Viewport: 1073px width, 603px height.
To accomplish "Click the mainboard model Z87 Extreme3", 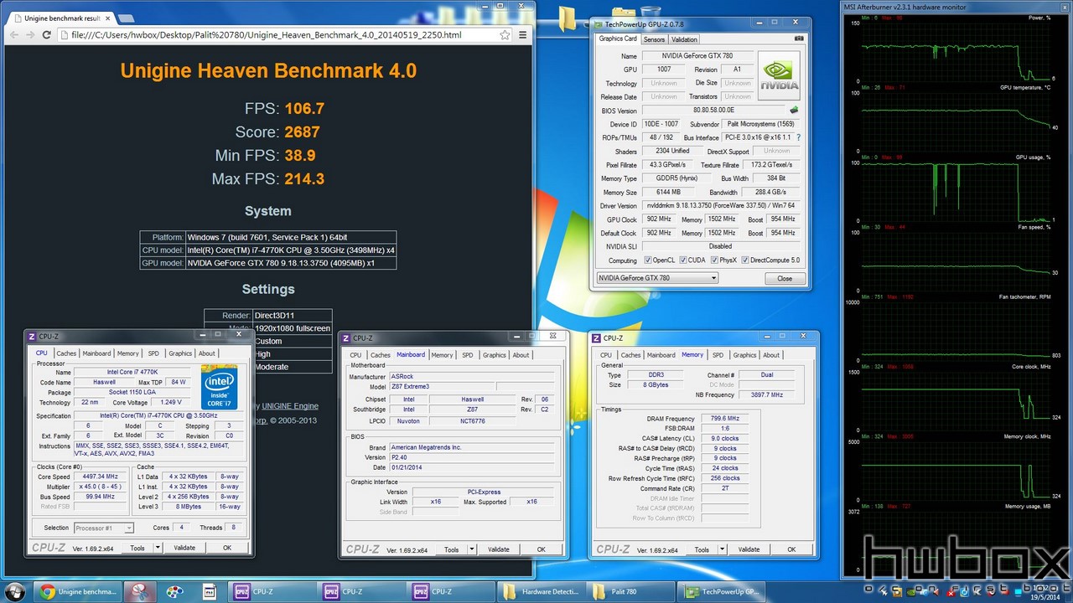I will tap(441, 386).
